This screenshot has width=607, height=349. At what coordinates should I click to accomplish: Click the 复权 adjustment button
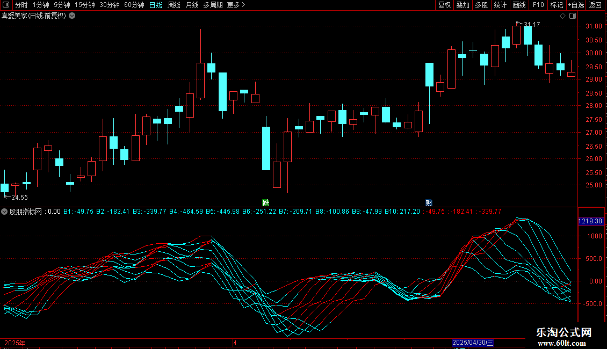444,5
